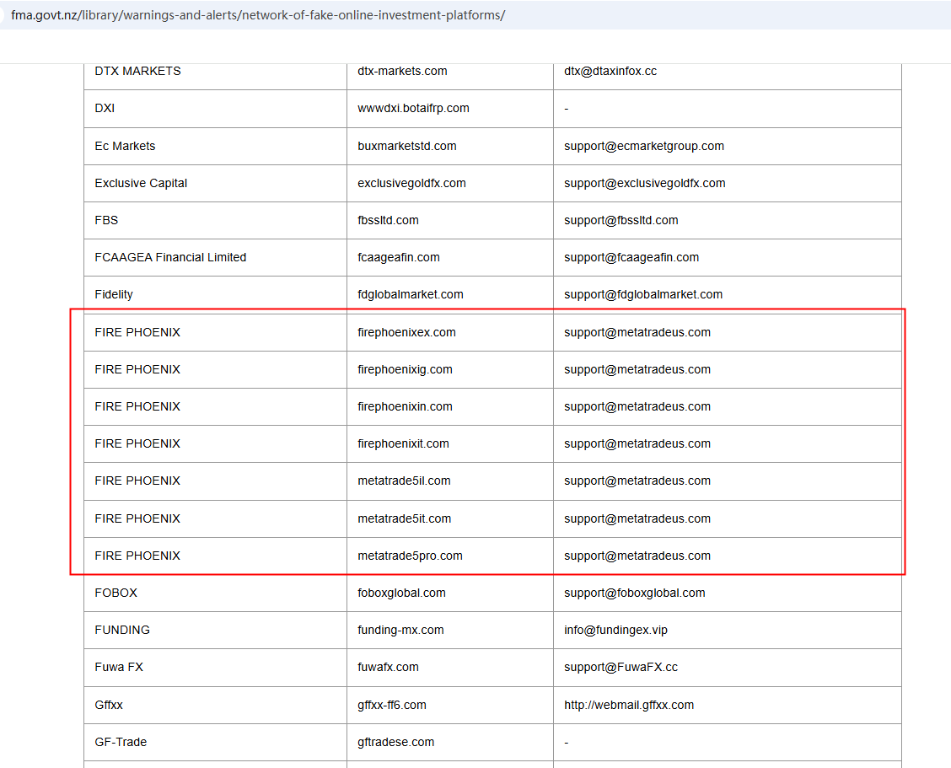Image resolution: width=951 pixels, height=768 pixels.
Task: Click FCAAGEA Financial Limited name
Action: tap(170, 257)
